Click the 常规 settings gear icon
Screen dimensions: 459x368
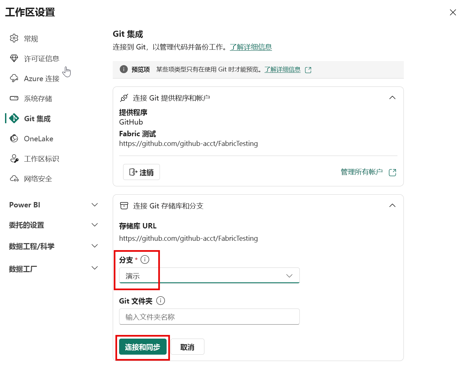coord(14,38)
